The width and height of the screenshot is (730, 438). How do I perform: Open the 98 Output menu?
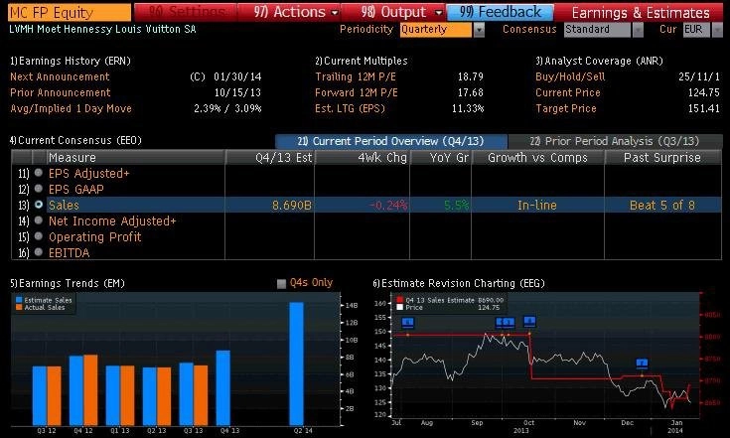tap(393, 12)
